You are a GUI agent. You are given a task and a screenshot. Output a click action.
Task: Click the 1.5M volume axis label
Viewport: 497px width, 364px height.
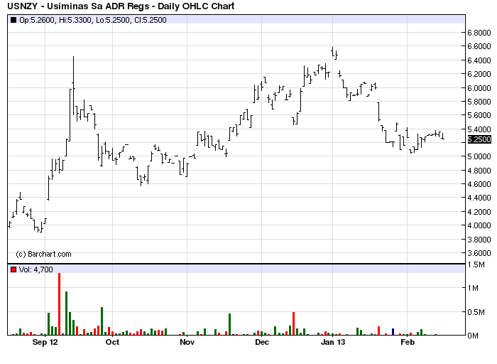pyautogui.click(x=476, y=264)
